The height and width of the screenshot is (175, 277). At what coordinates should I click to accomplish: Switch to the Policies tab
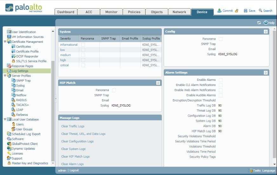pyautogui.click(x=134, y=12)
